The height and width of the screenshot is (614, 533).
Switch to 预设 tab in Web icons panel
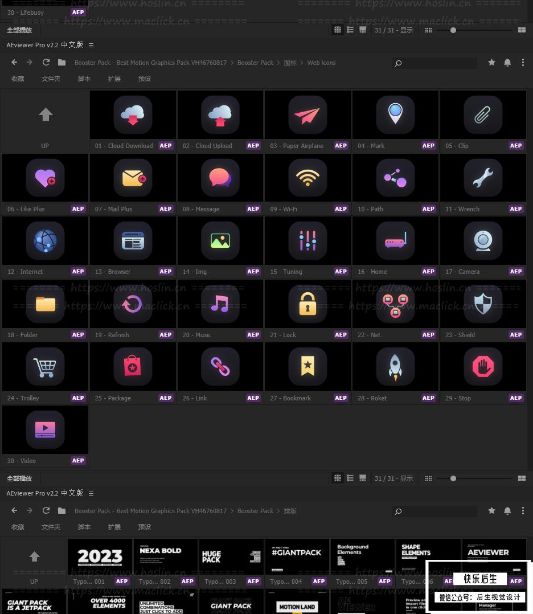[145, 79]
